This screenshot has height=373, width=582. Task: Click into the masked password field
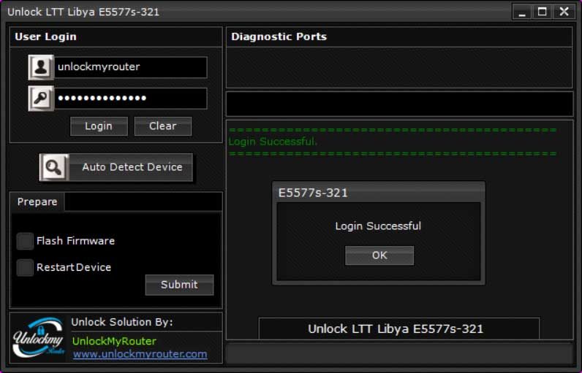pyautogui.click(x=130, y=99)
